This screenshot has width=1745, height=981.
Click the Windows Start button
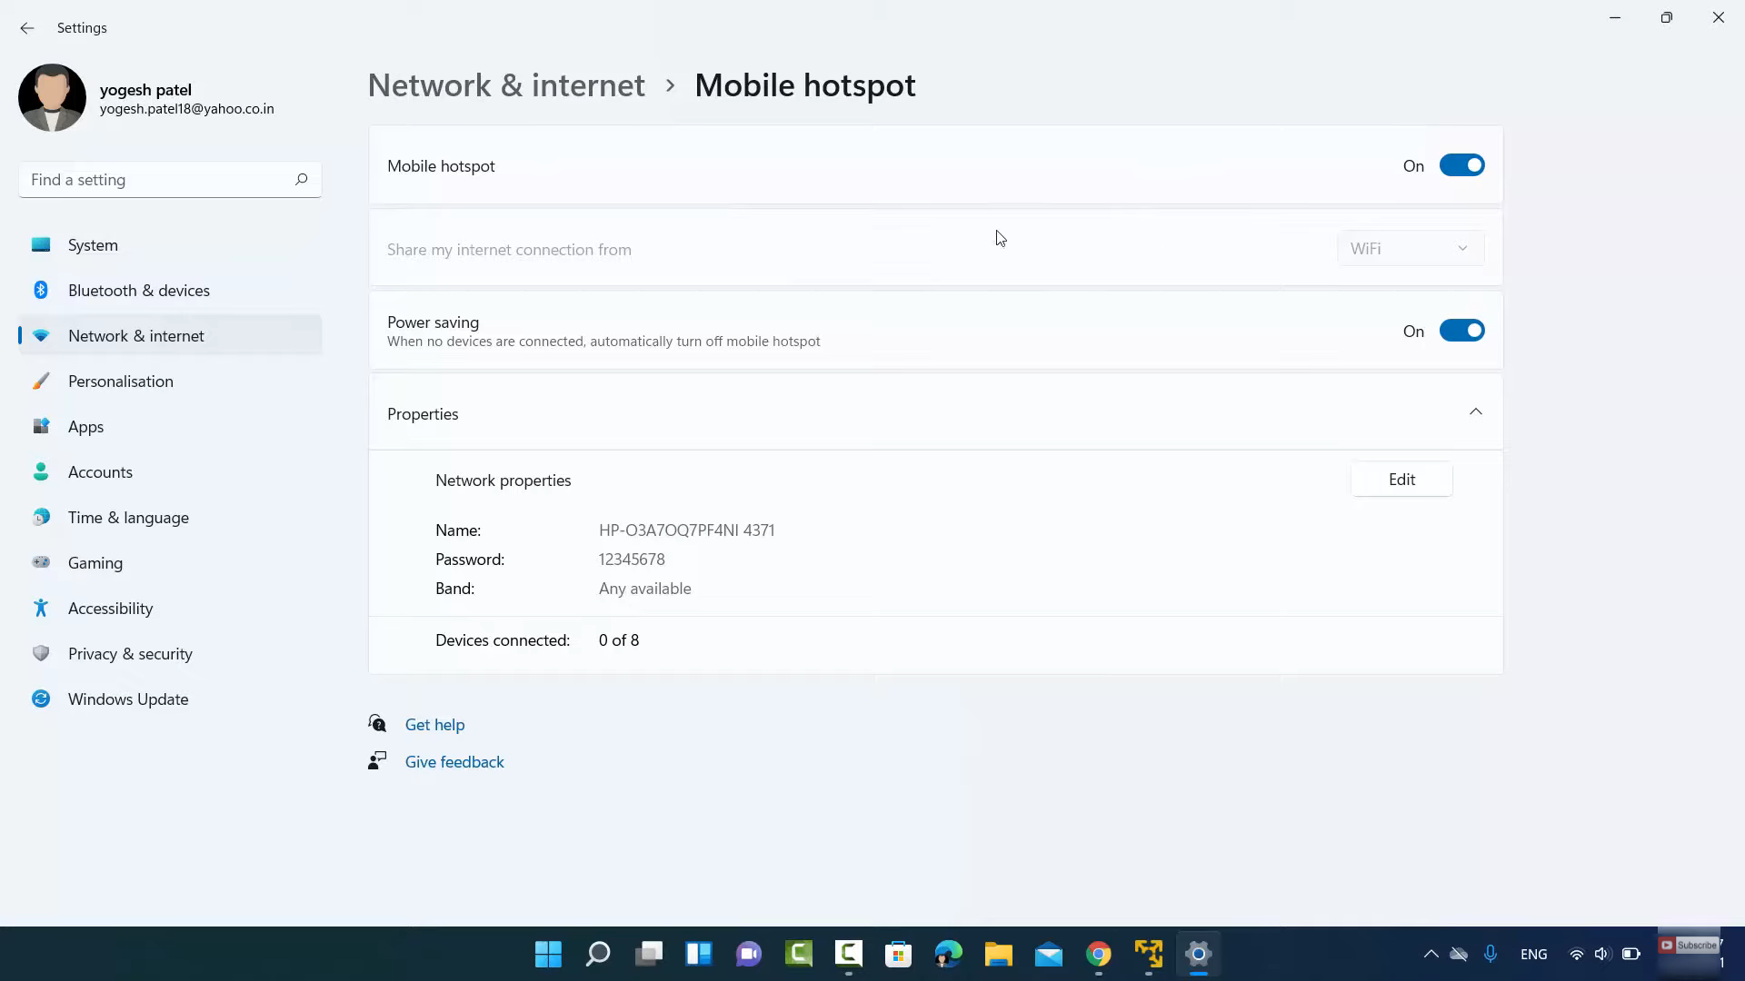548,954
